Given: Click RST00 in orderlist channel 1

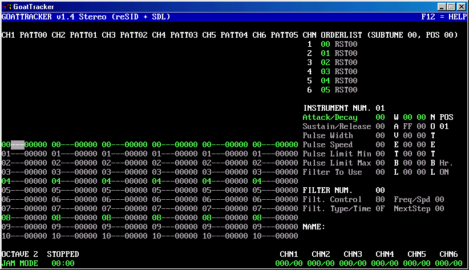Looking at the screenshot, I should point(346,45).
